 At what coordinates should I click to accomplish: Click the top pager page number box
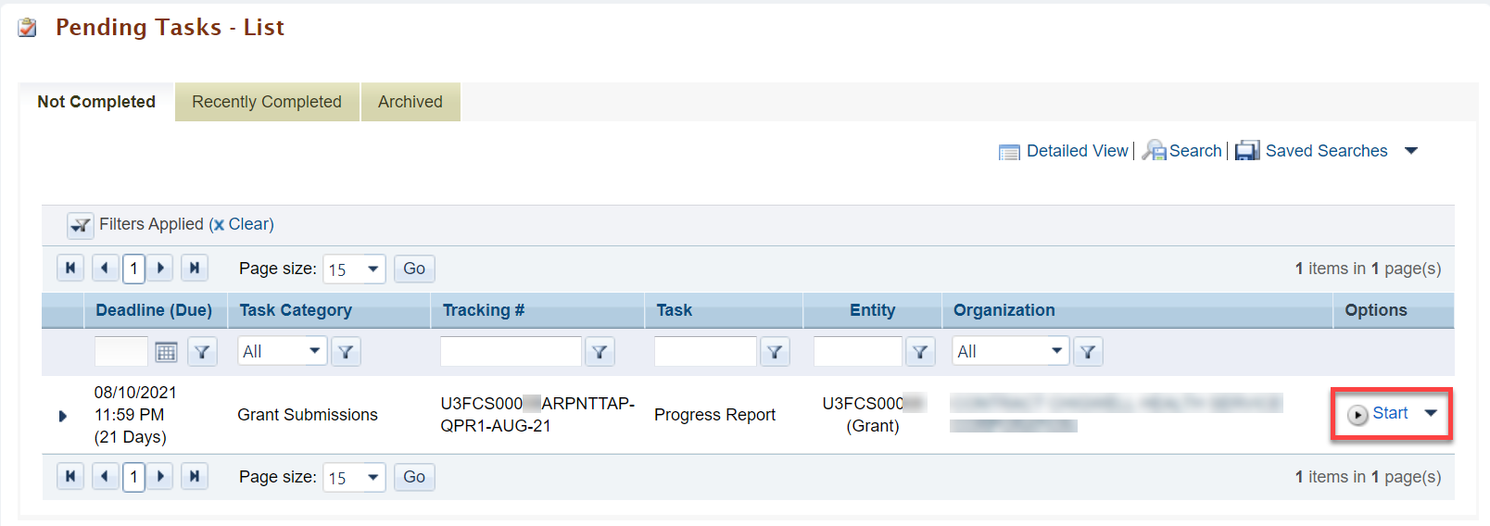(x=133, y=269)
